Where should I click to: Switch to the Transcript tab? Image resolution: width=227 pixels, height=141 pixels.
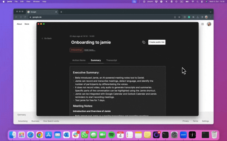[111, 60]
